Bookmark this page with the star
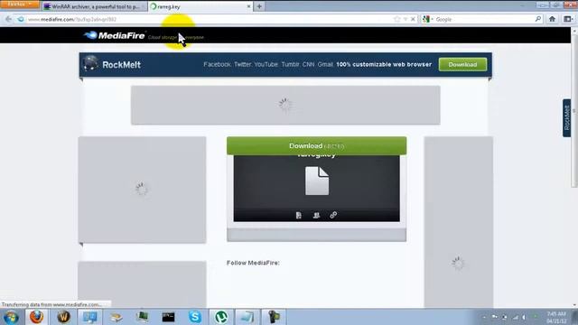The height and width of the screenshot is (325, 578). tap(396, 19)
